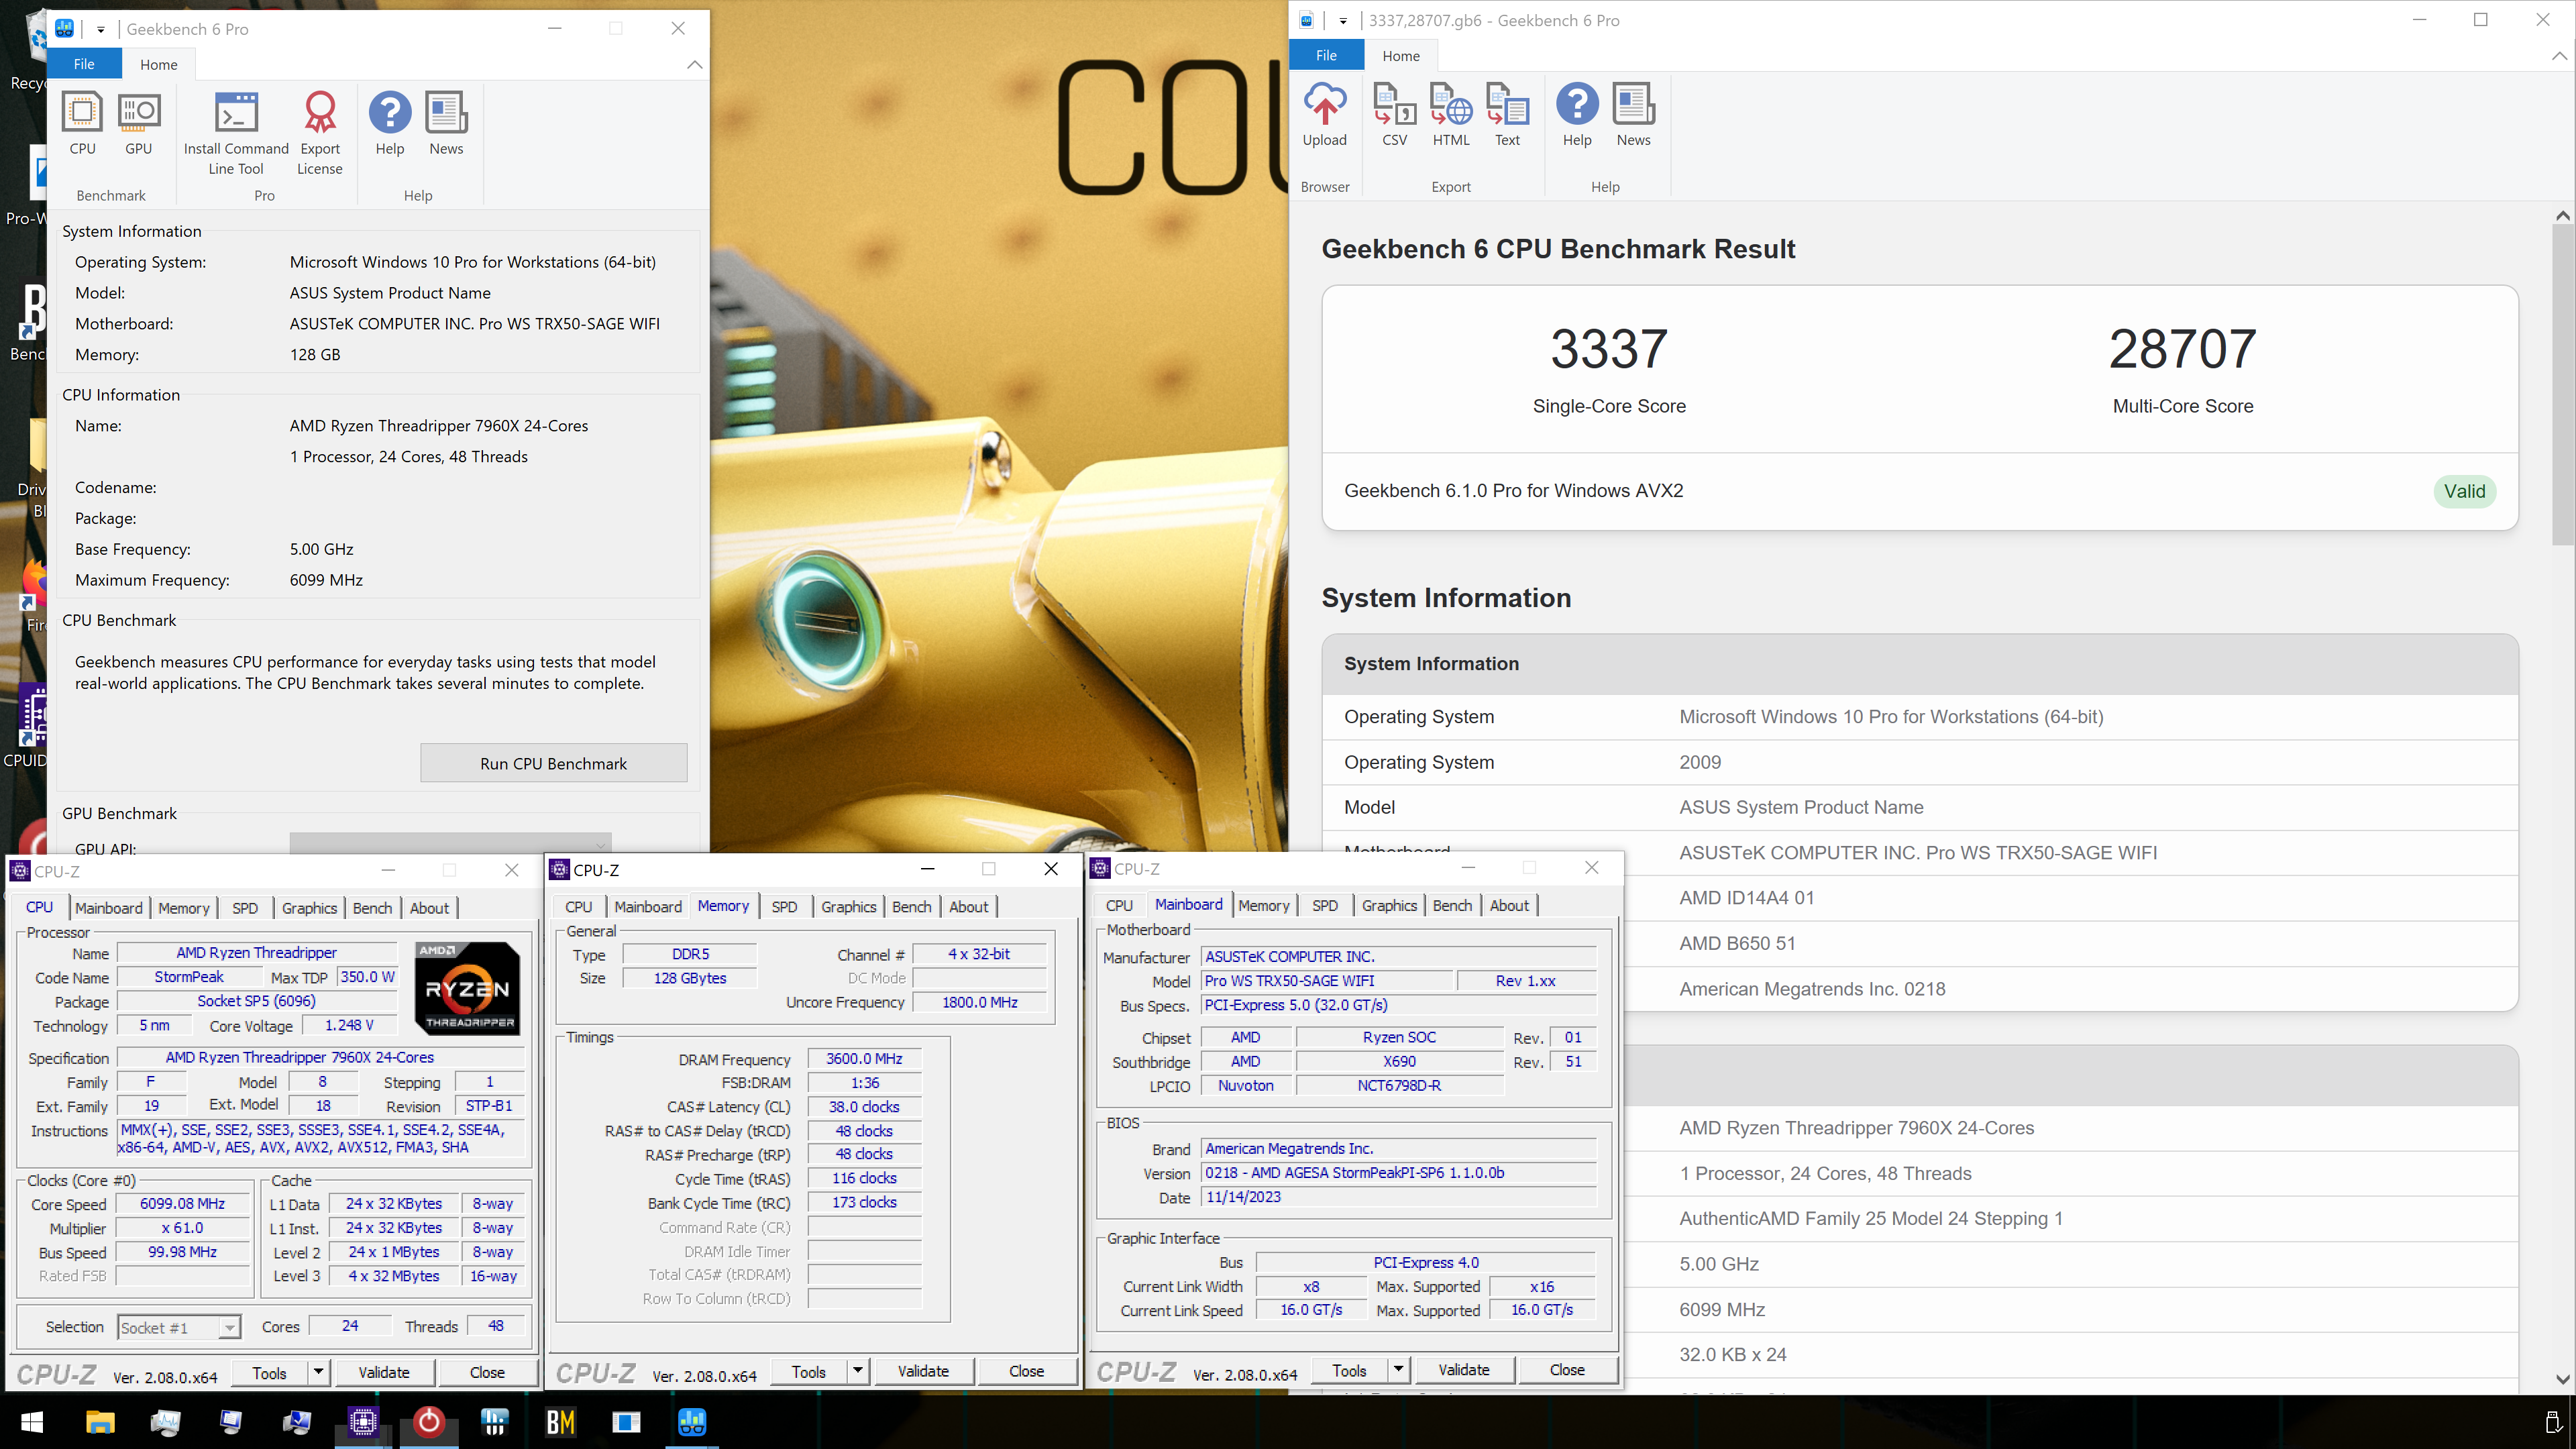Click Close button in the left CPU-Z window
The image size is (2576, 1449).
487,1372
